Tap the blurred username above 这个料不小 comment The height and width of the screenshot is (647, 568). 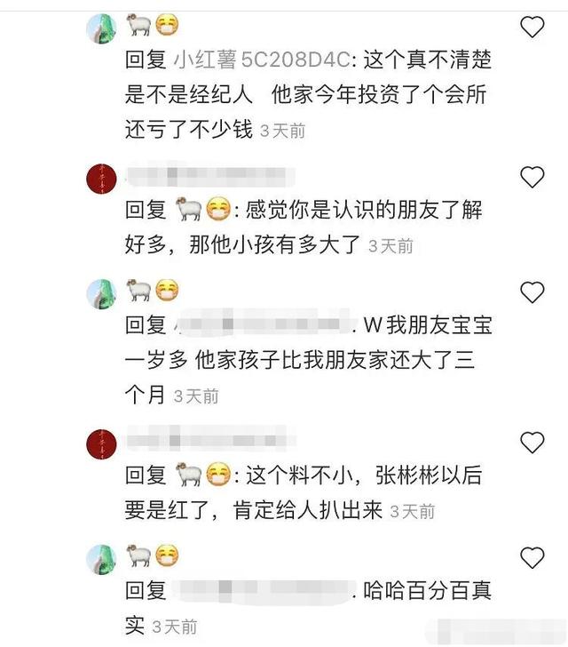210,439
